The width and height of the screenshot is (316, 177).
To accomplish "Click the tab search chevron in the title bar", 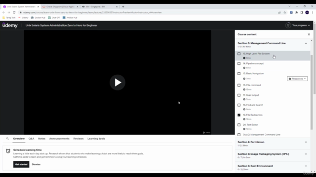I will click(x=289, y=6).
